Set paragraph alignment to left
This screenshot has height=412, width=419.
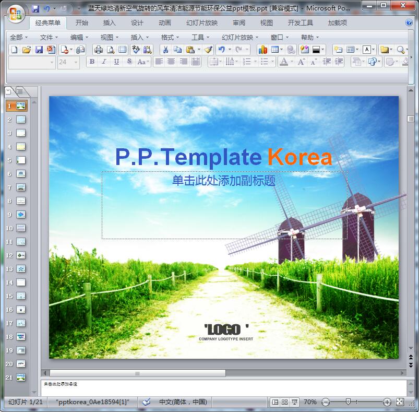tap(159, 62)
